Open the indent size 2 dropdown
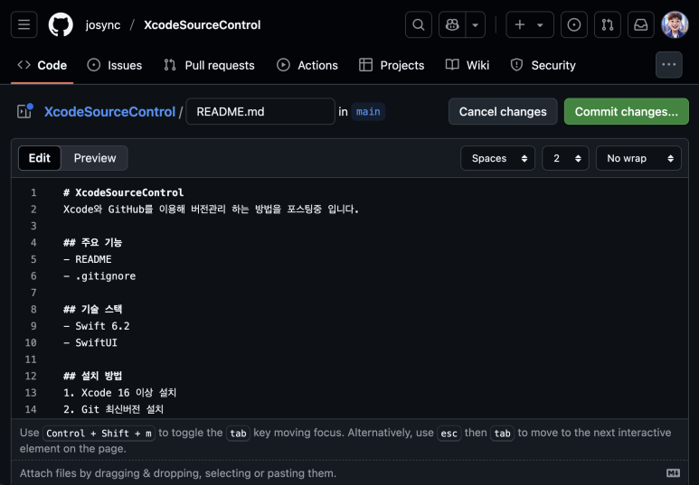Image resolution: width=699 pixels, height=485 pixels. [x=565, y=158]
